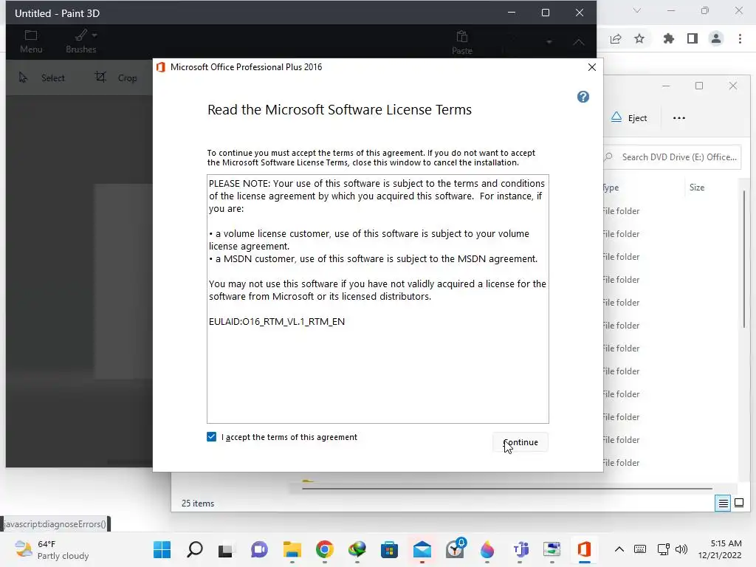The width and height of the screenshot is (756, 567).
Task: Open taskbar Search
Action: coord(195,549)
